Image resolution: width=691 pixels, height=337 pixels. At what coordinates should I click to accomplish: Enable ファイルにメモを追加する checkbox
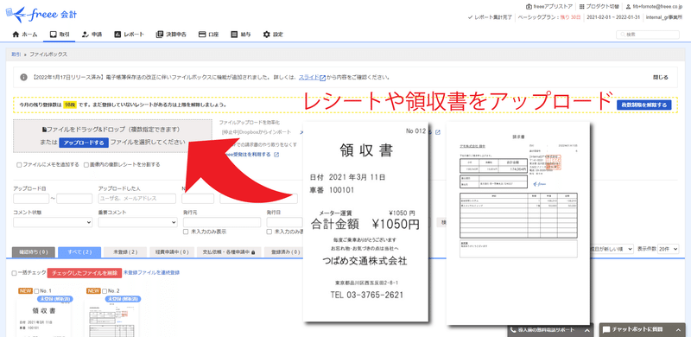click(x=19, y=164)
